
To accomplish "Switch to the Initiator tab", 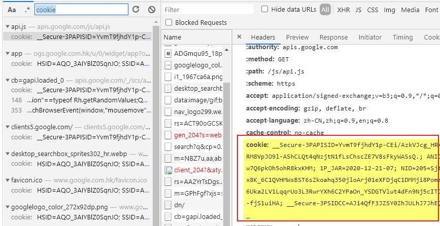I will [x=370, y=37].
